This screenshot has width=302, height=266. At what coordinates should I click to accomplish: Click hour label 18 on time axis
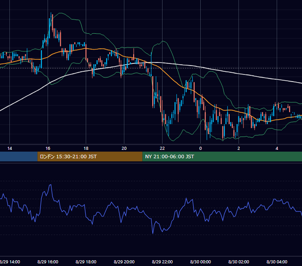(x=86, y=149)
